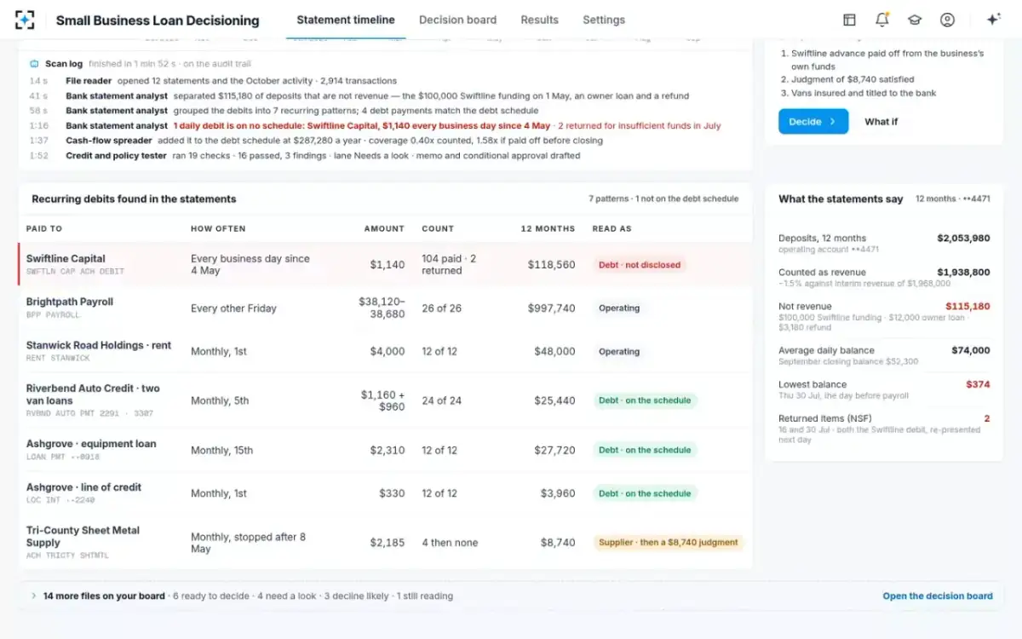The height and width of the screenshot is (639, 1022).
Task: Click the Scan log icon
Action: click(34, 64)
